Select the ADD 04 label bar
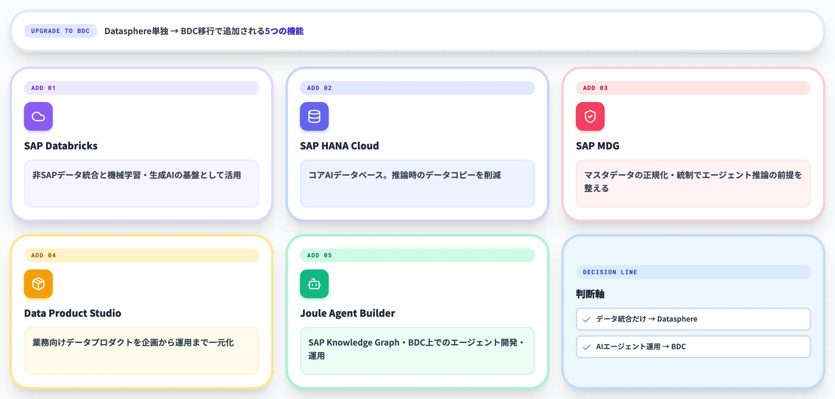 [141, 255]
